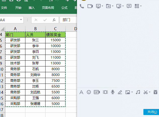
Task: Select column C header
Action: pyautogui.click(x=55, y=29)
